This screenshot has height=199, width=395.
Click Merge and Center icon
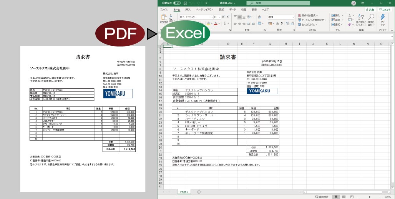point(259,23)
